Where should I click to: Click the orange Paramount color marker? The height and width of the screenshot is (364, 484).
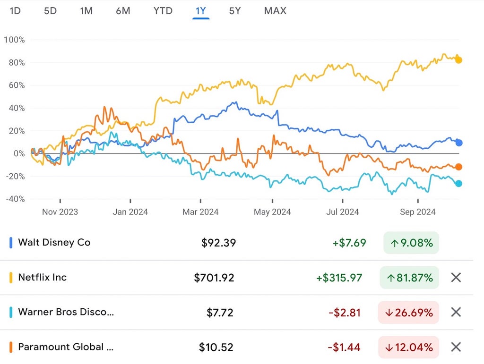11,347
